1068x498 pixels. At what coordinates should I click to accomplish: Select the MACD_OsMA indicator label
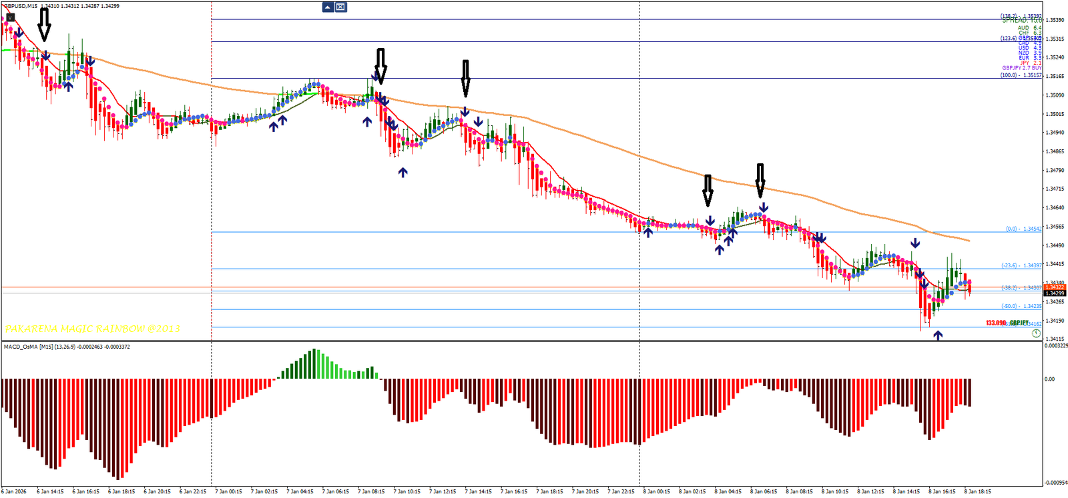tap(28, 347)
